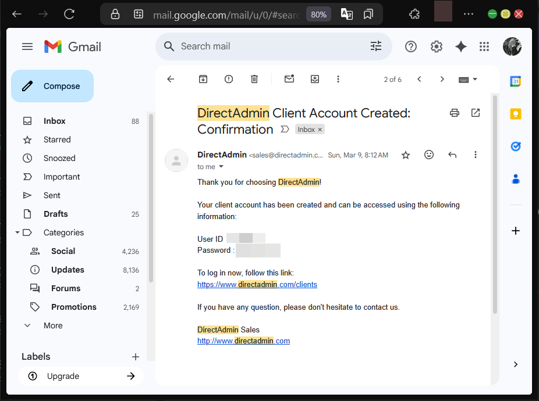
Task: Collapse the Categories section
Action: tap(17, 232)
